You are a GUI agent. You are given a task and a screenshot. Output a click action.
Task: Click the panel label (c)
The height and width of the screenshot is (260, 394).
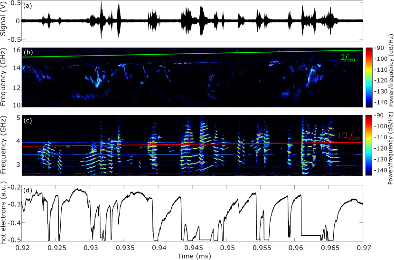pyautogui.click(x=28, y=120)
